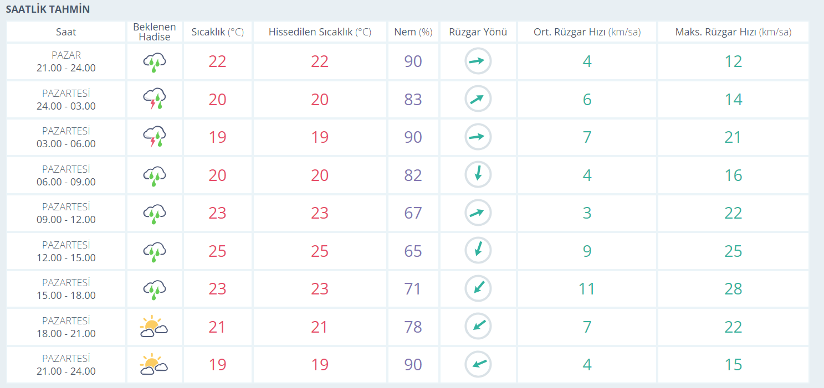This screenshot has height=388, width=824.
Task: Click the partly sunny icon for Pazartesi 18.00 - 21.00
Action: point(154,327)
